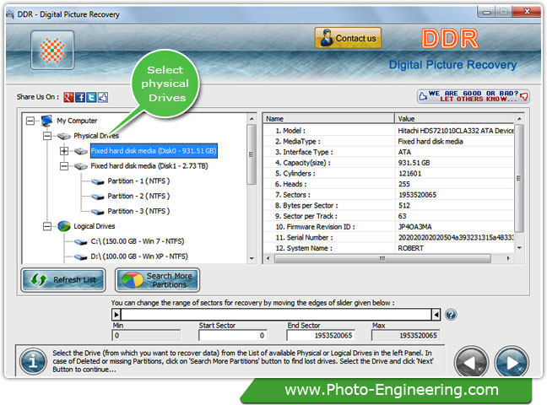Collapse the Physical Drives node
547x405 pixels.
pyautogui.click(x=47, y=136)
